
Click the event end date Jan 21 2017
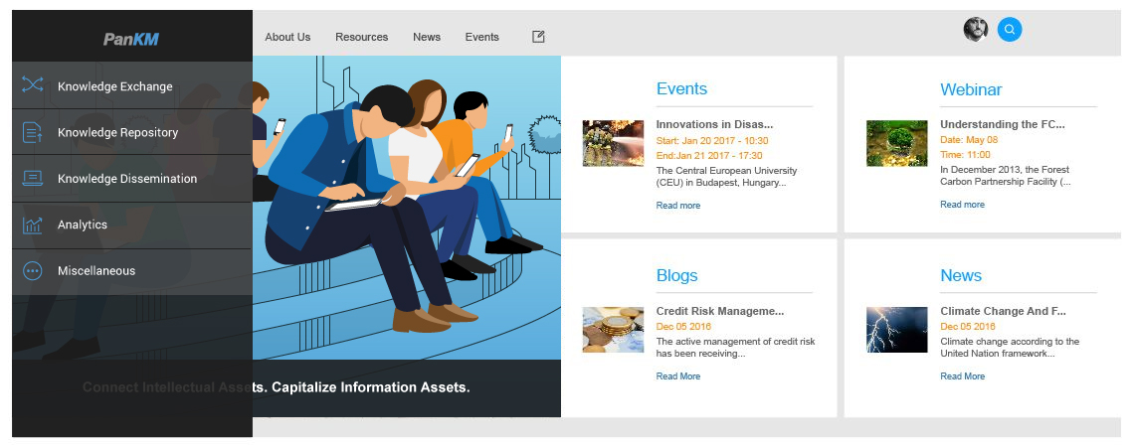coord(709,155)
